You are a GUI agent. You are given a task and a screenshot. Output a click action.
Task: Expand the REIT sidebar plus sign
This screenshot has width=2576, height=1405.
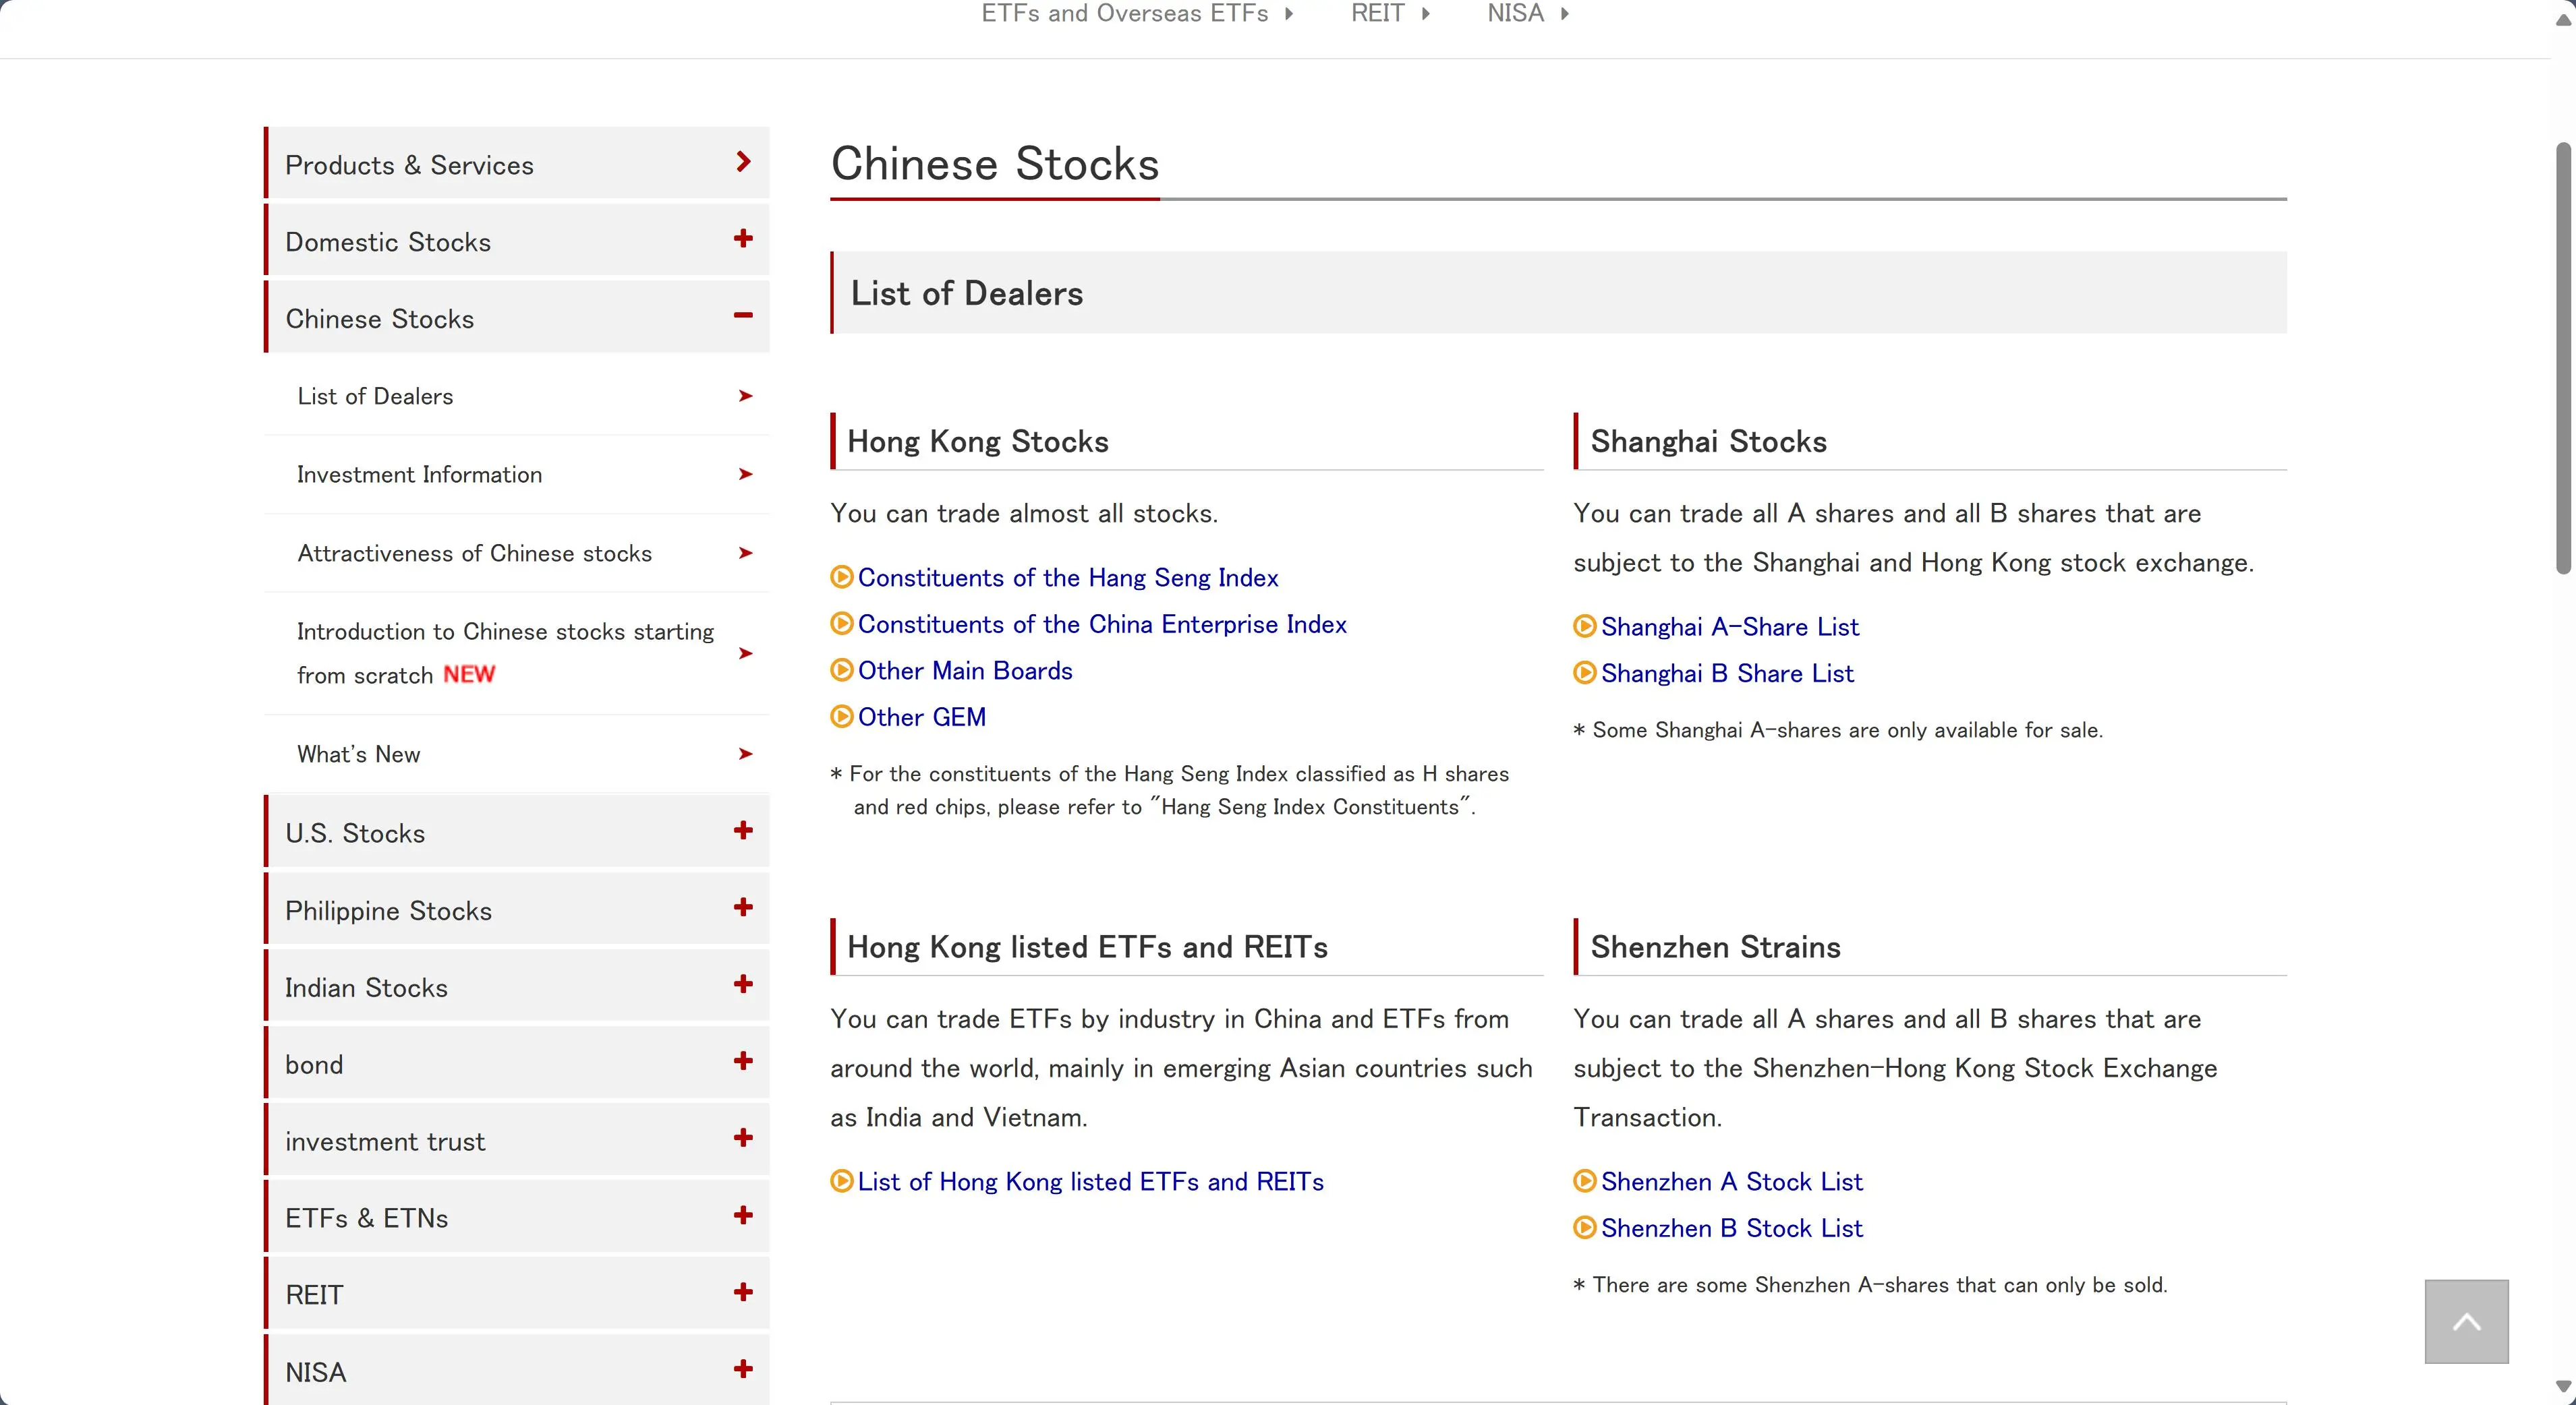coord(743,1292)
